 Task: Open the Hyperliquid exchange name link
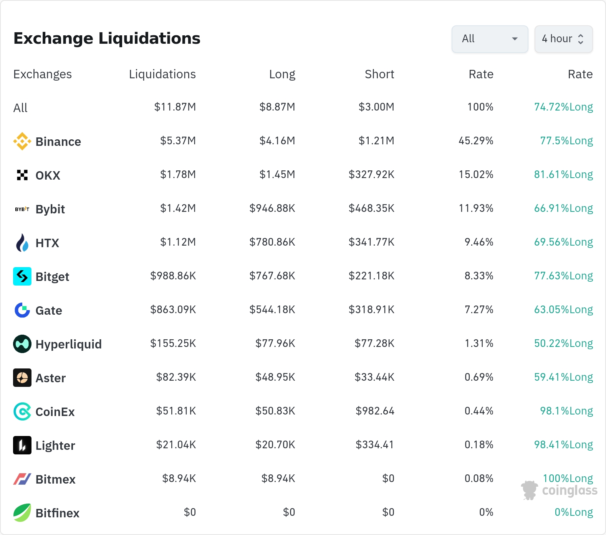pyautogui.click(x=68, y=344)
